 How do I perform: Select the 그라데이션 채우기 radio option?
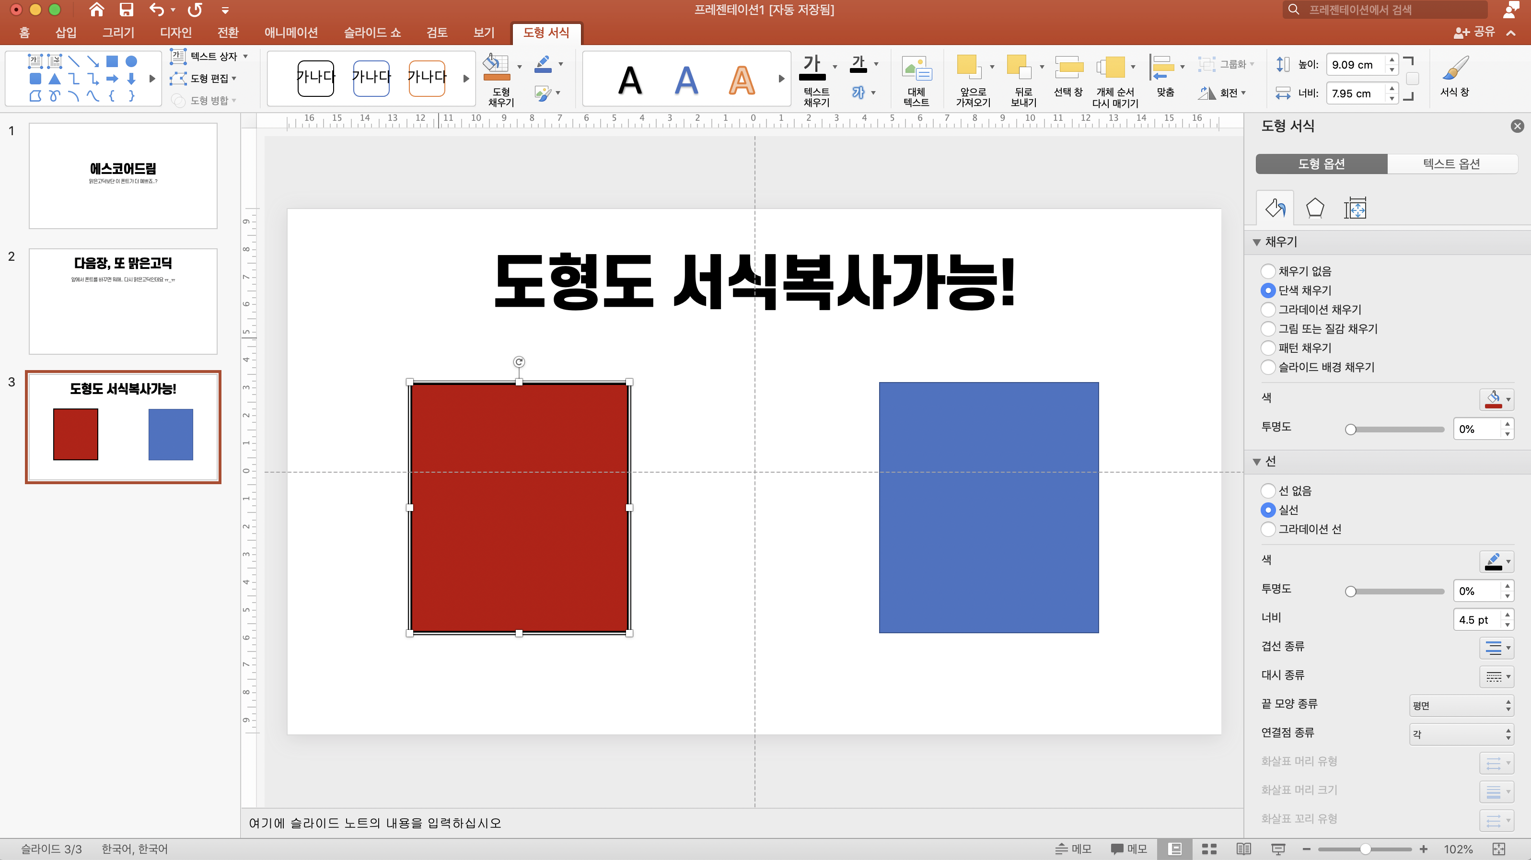1268,310
